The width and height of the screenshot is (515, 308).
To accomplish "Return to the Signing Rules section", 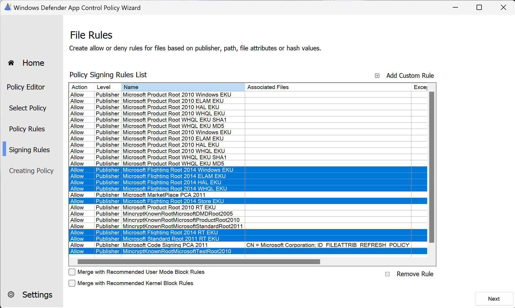I will (29, 150).
